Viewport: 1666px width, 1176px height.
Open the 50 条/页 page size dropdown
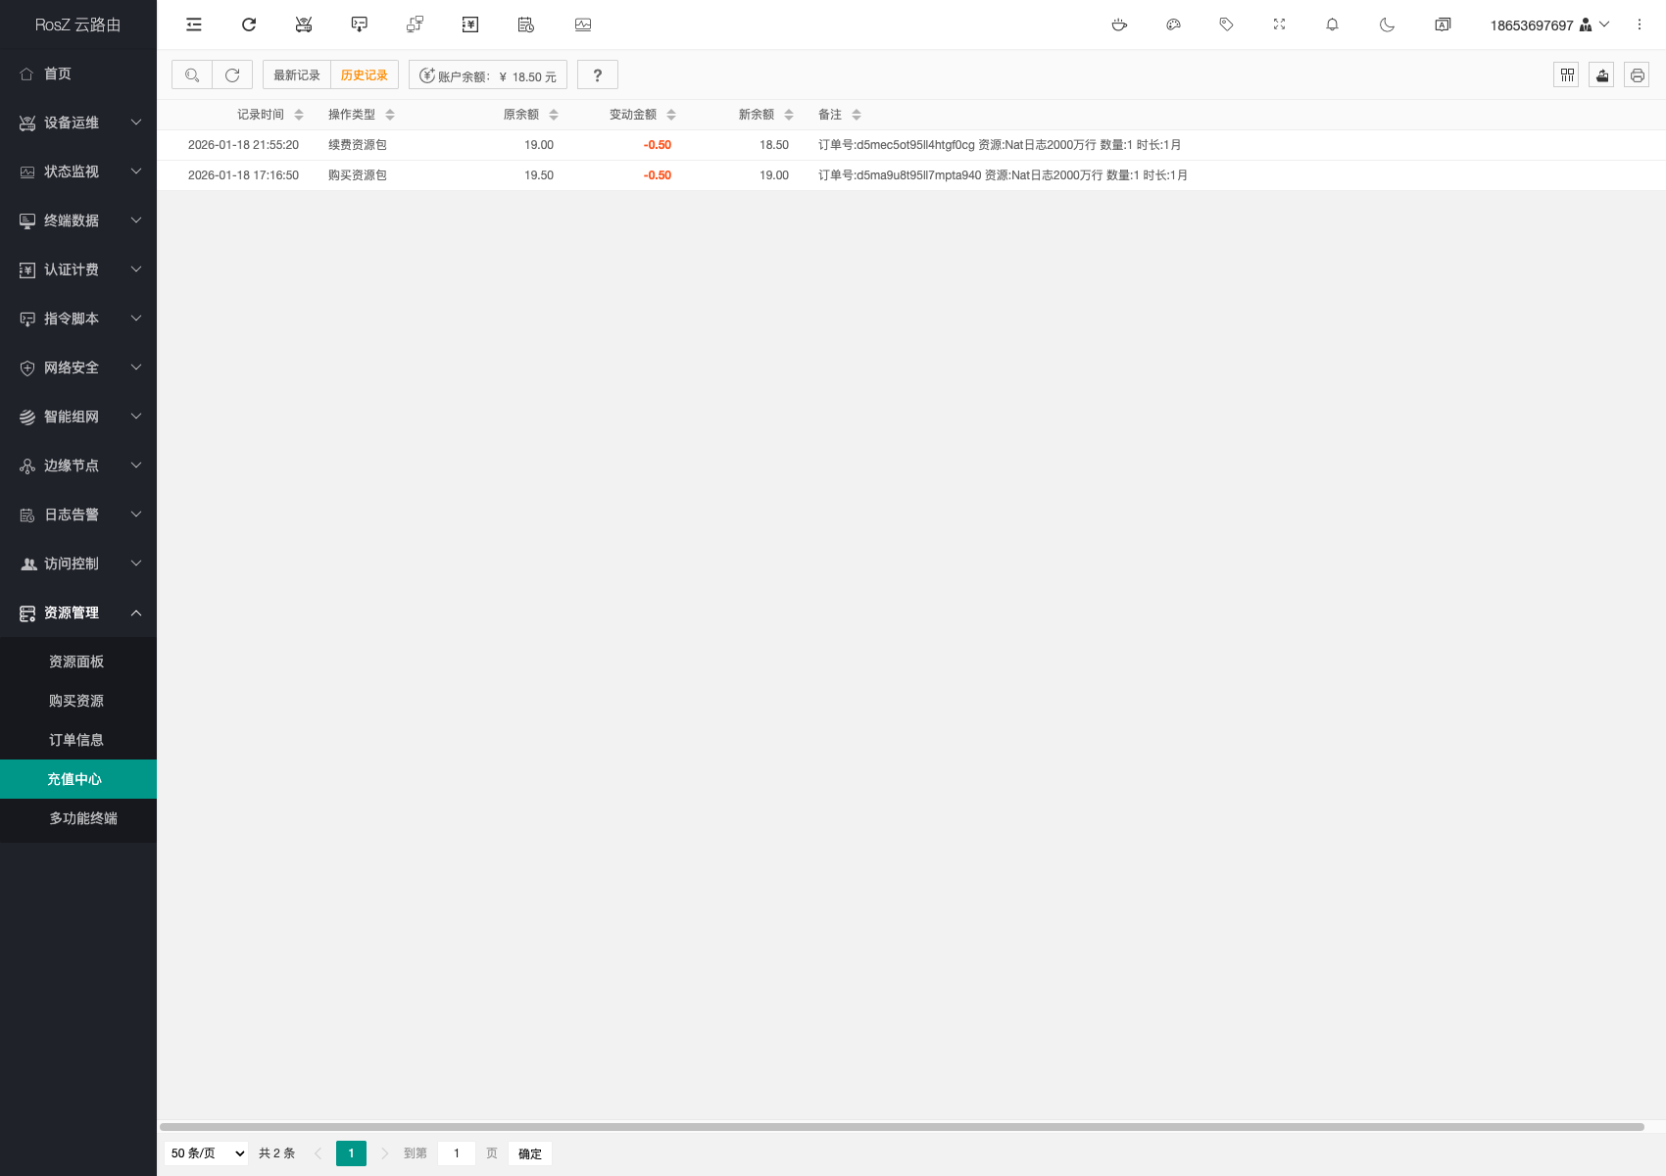click(x=207, y=1153)
